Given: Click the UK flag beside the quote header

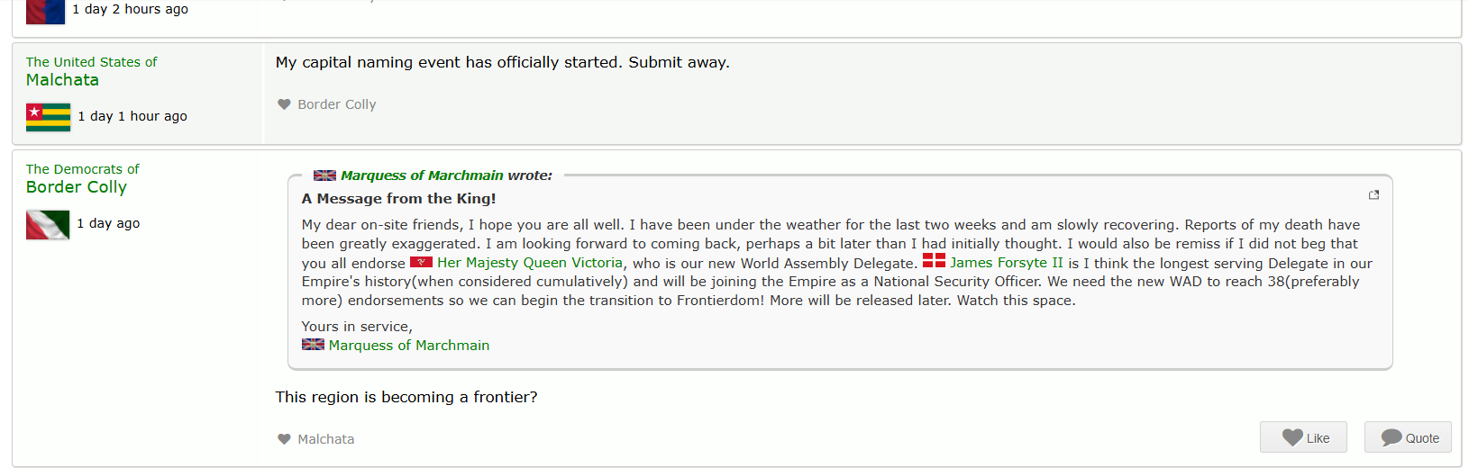Looking at the screenshot, I should click(324, 175).
